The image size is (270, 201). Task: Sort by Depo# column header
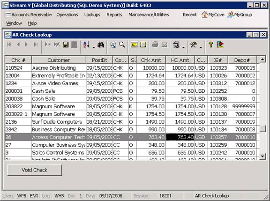click(x=242, y=60)
